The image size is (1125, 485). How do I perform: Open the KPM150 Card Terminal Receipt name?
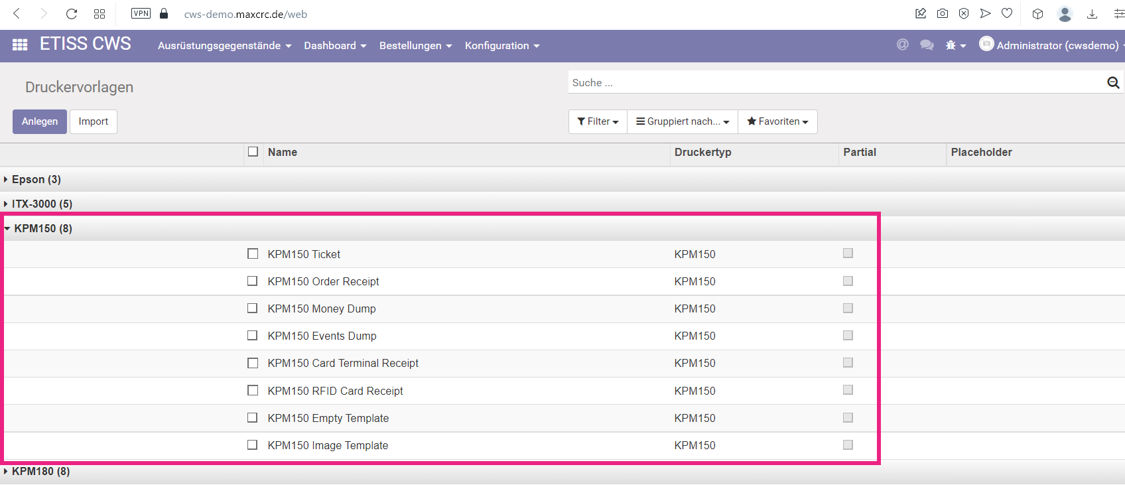(343, 363)
